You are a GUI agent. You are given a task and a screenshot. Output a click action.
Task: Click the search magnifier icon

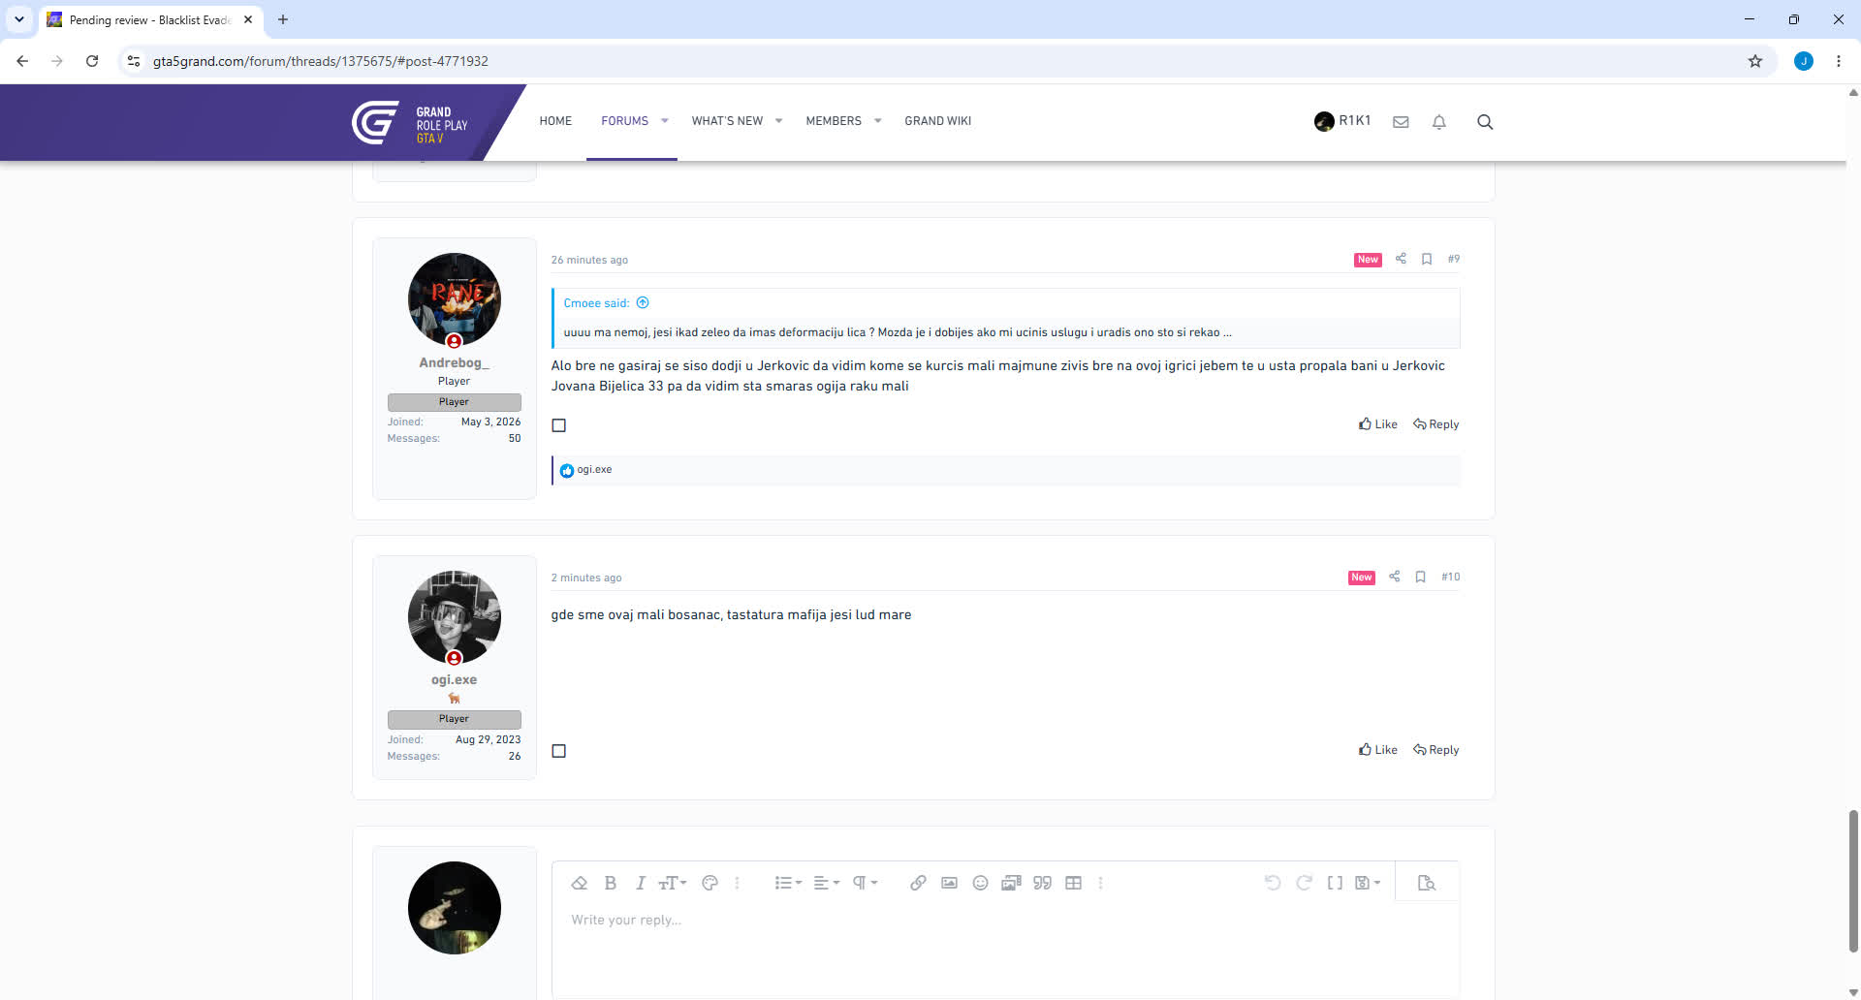pyautogui.click(x=1485, y=122)
